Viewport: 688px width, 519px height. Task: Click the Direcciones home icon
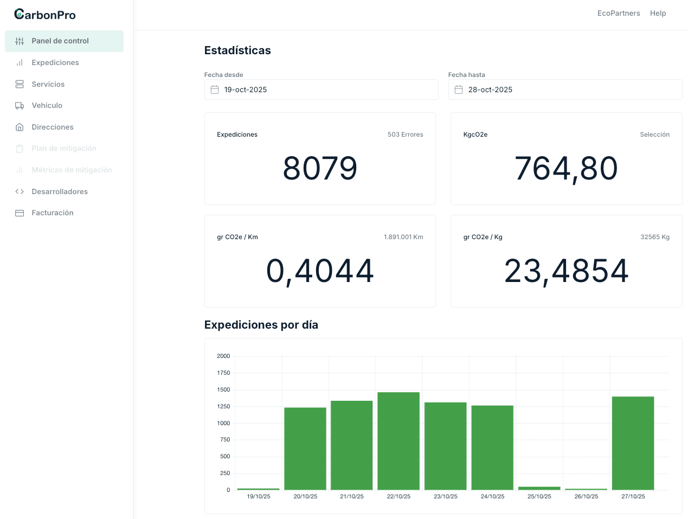[x=19, y=127]
